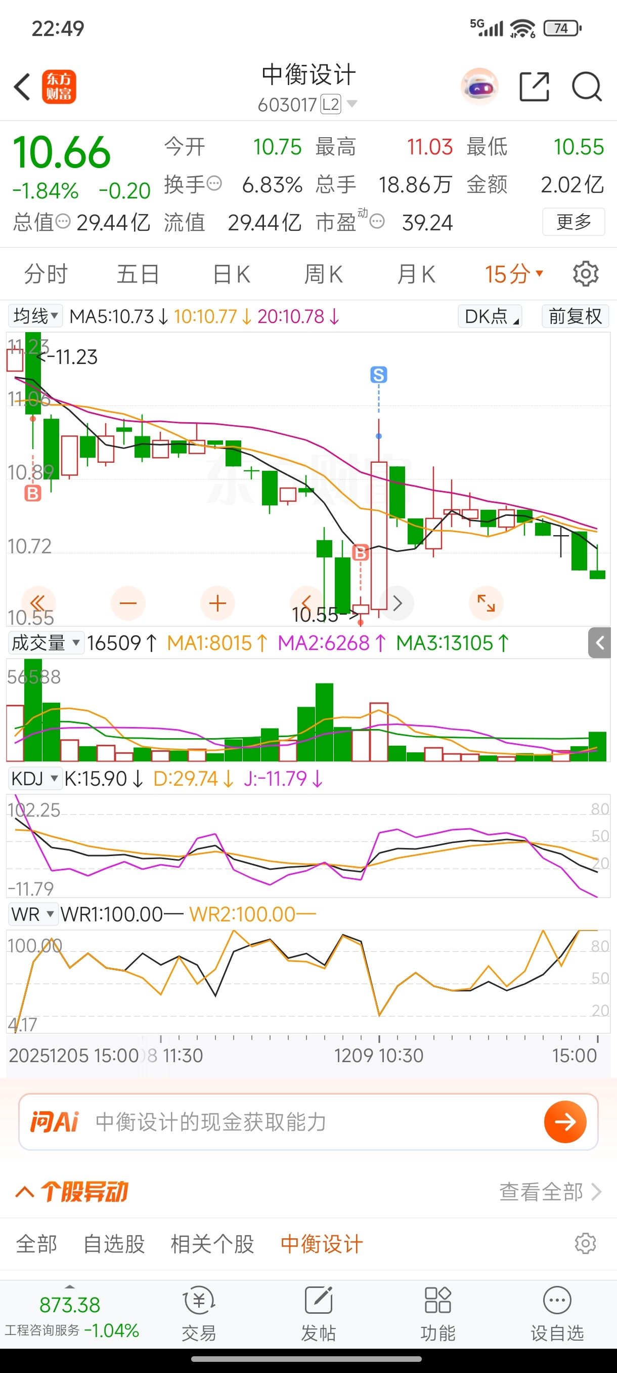The width and height of the screenshot is (617, 1373).
Task: Select the 相关个股 filter tab
Action: 212,1244
